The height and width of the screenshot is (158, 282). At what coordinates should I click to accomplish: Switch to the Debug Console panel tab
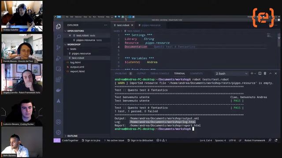(x=160, y=73)
